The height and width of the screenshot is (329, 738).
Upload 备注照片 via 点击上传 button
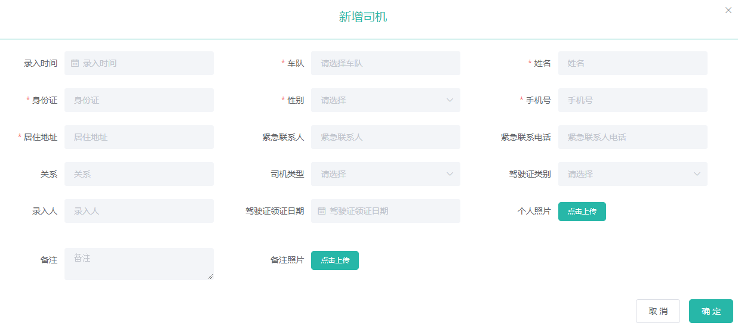[334, 260]
